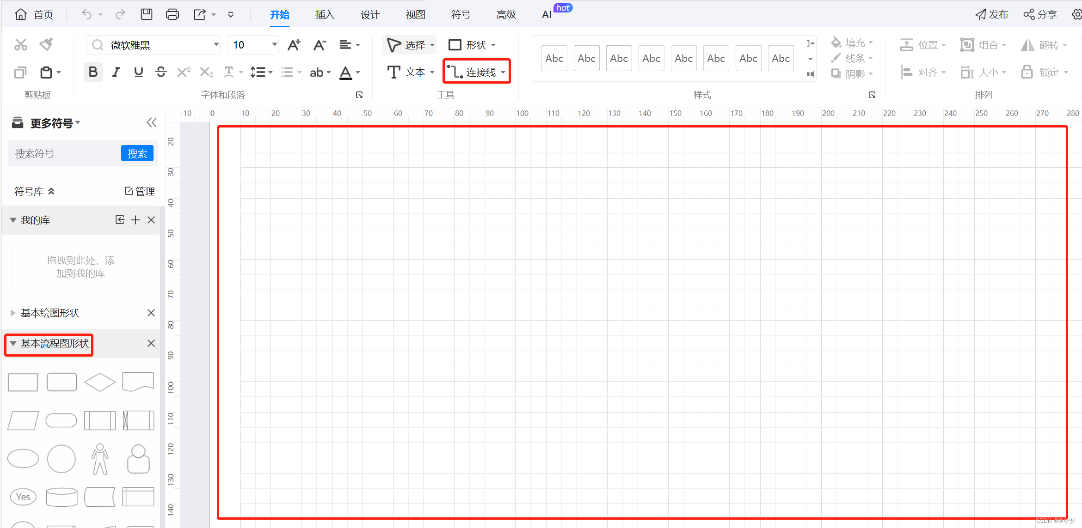This screenshot has height=528, width=1082.
Task: Pick the Yes shape in the flowchart library
Action: point(23,497)
